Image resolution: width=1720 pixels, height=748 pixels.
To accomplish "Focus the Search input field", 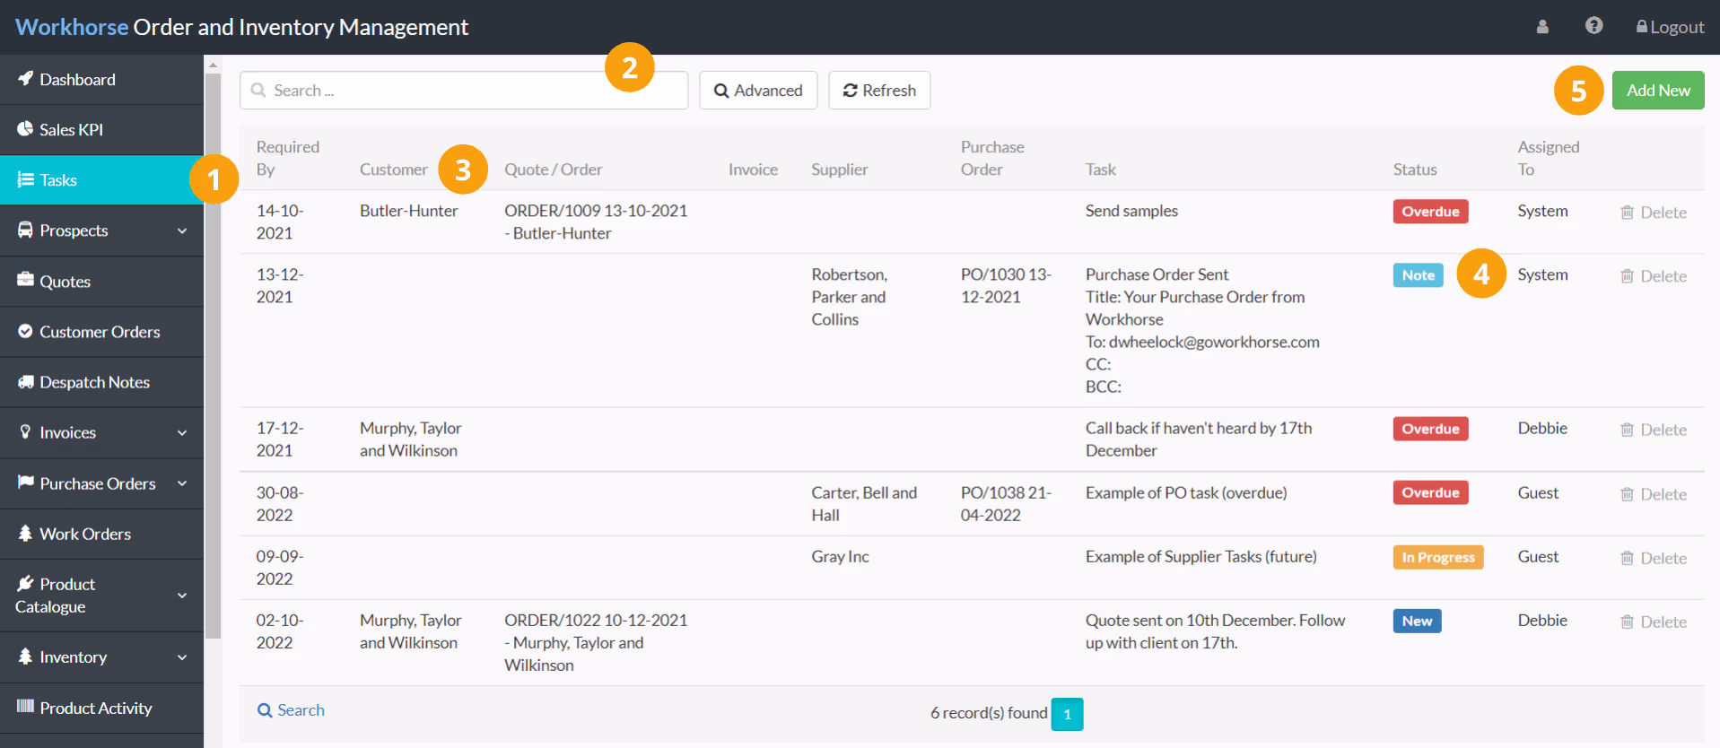I will click(464, 91).
